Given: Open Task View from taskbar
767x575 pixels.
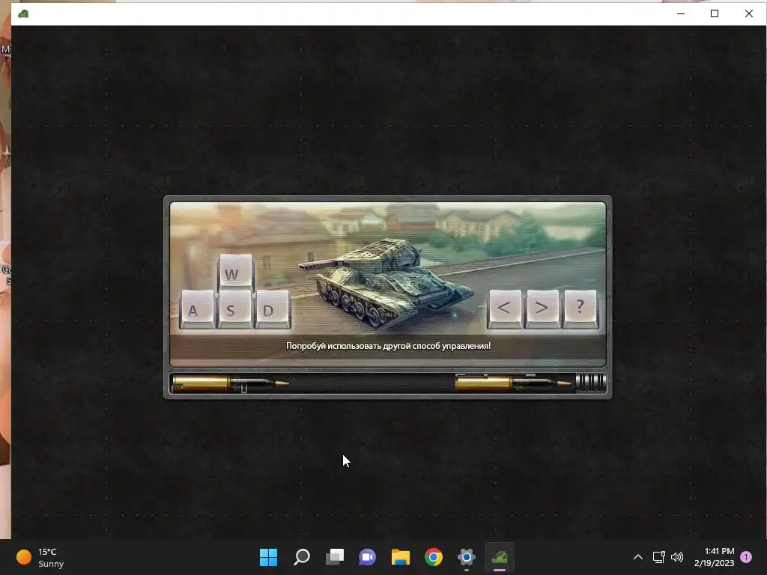Looking at the screenshot, I should [335, 557].
